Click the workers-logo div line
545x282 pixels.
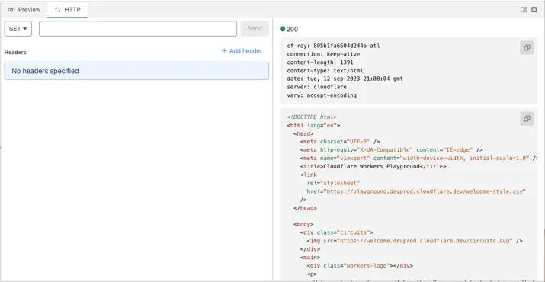[360, 266]
